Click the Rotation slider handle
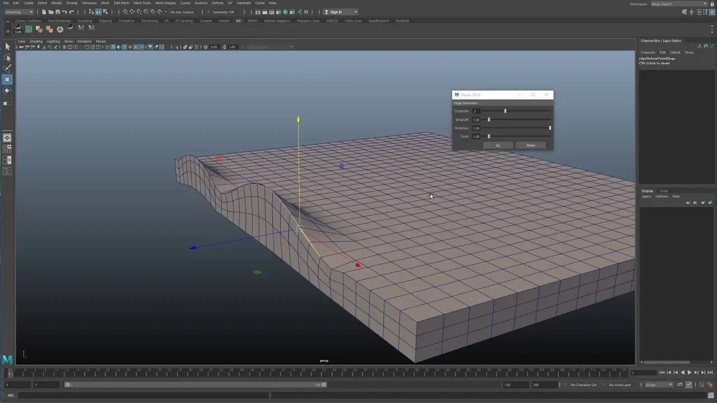 pyautogui.click(x=550, y=128)
